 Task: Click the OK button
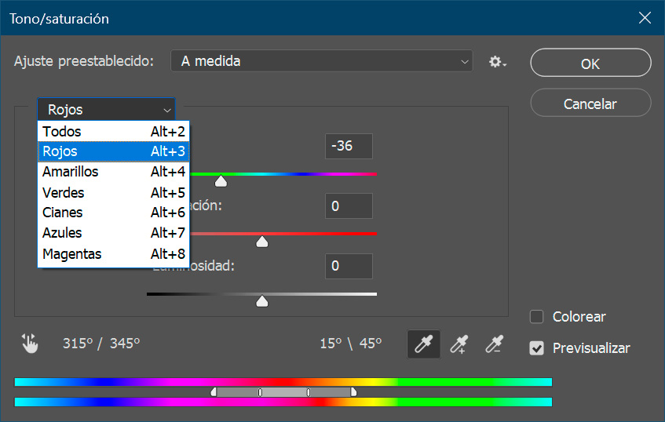tap(590, 64)
